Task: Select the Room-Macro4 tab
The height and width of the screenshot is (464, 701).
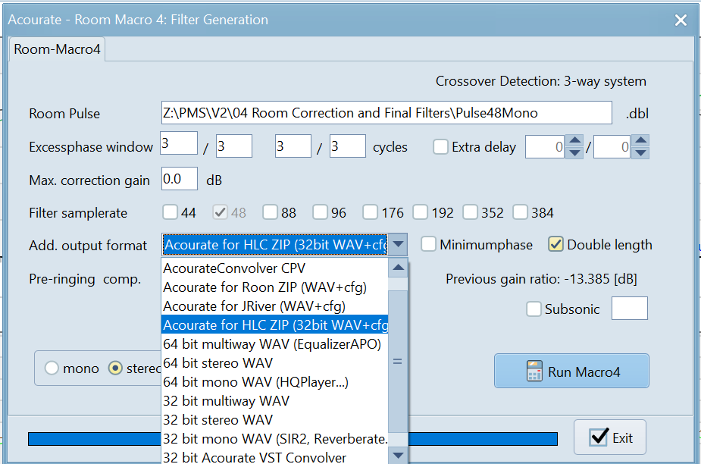Action: click(x=58, y=49)
